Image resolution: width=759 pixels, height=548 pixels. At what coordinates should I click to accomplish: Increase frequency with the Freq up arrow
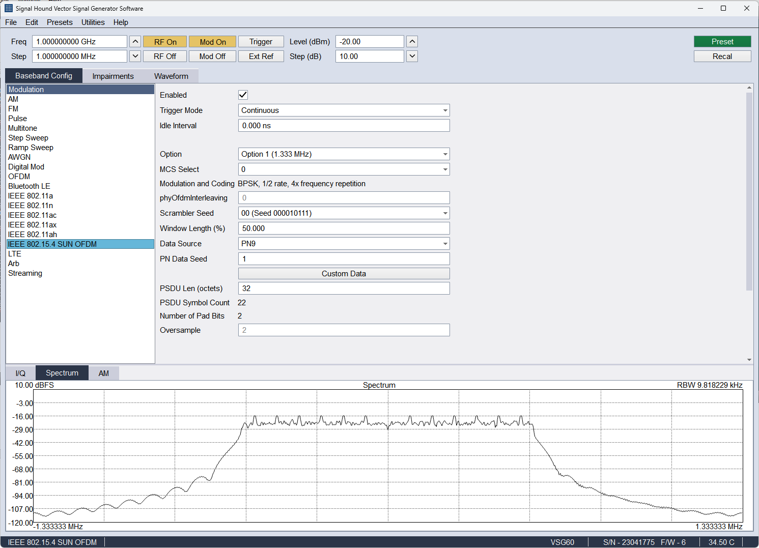pos(135,42)
